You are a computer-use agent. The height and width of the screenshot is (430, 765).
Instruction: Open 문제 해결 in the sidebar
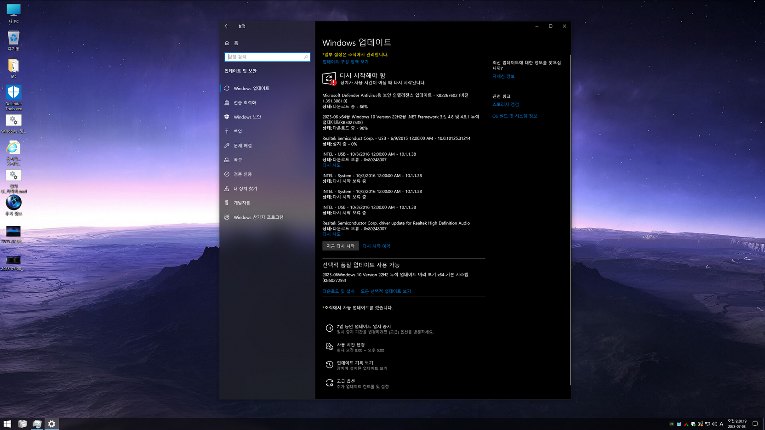(x=267, y=146)
